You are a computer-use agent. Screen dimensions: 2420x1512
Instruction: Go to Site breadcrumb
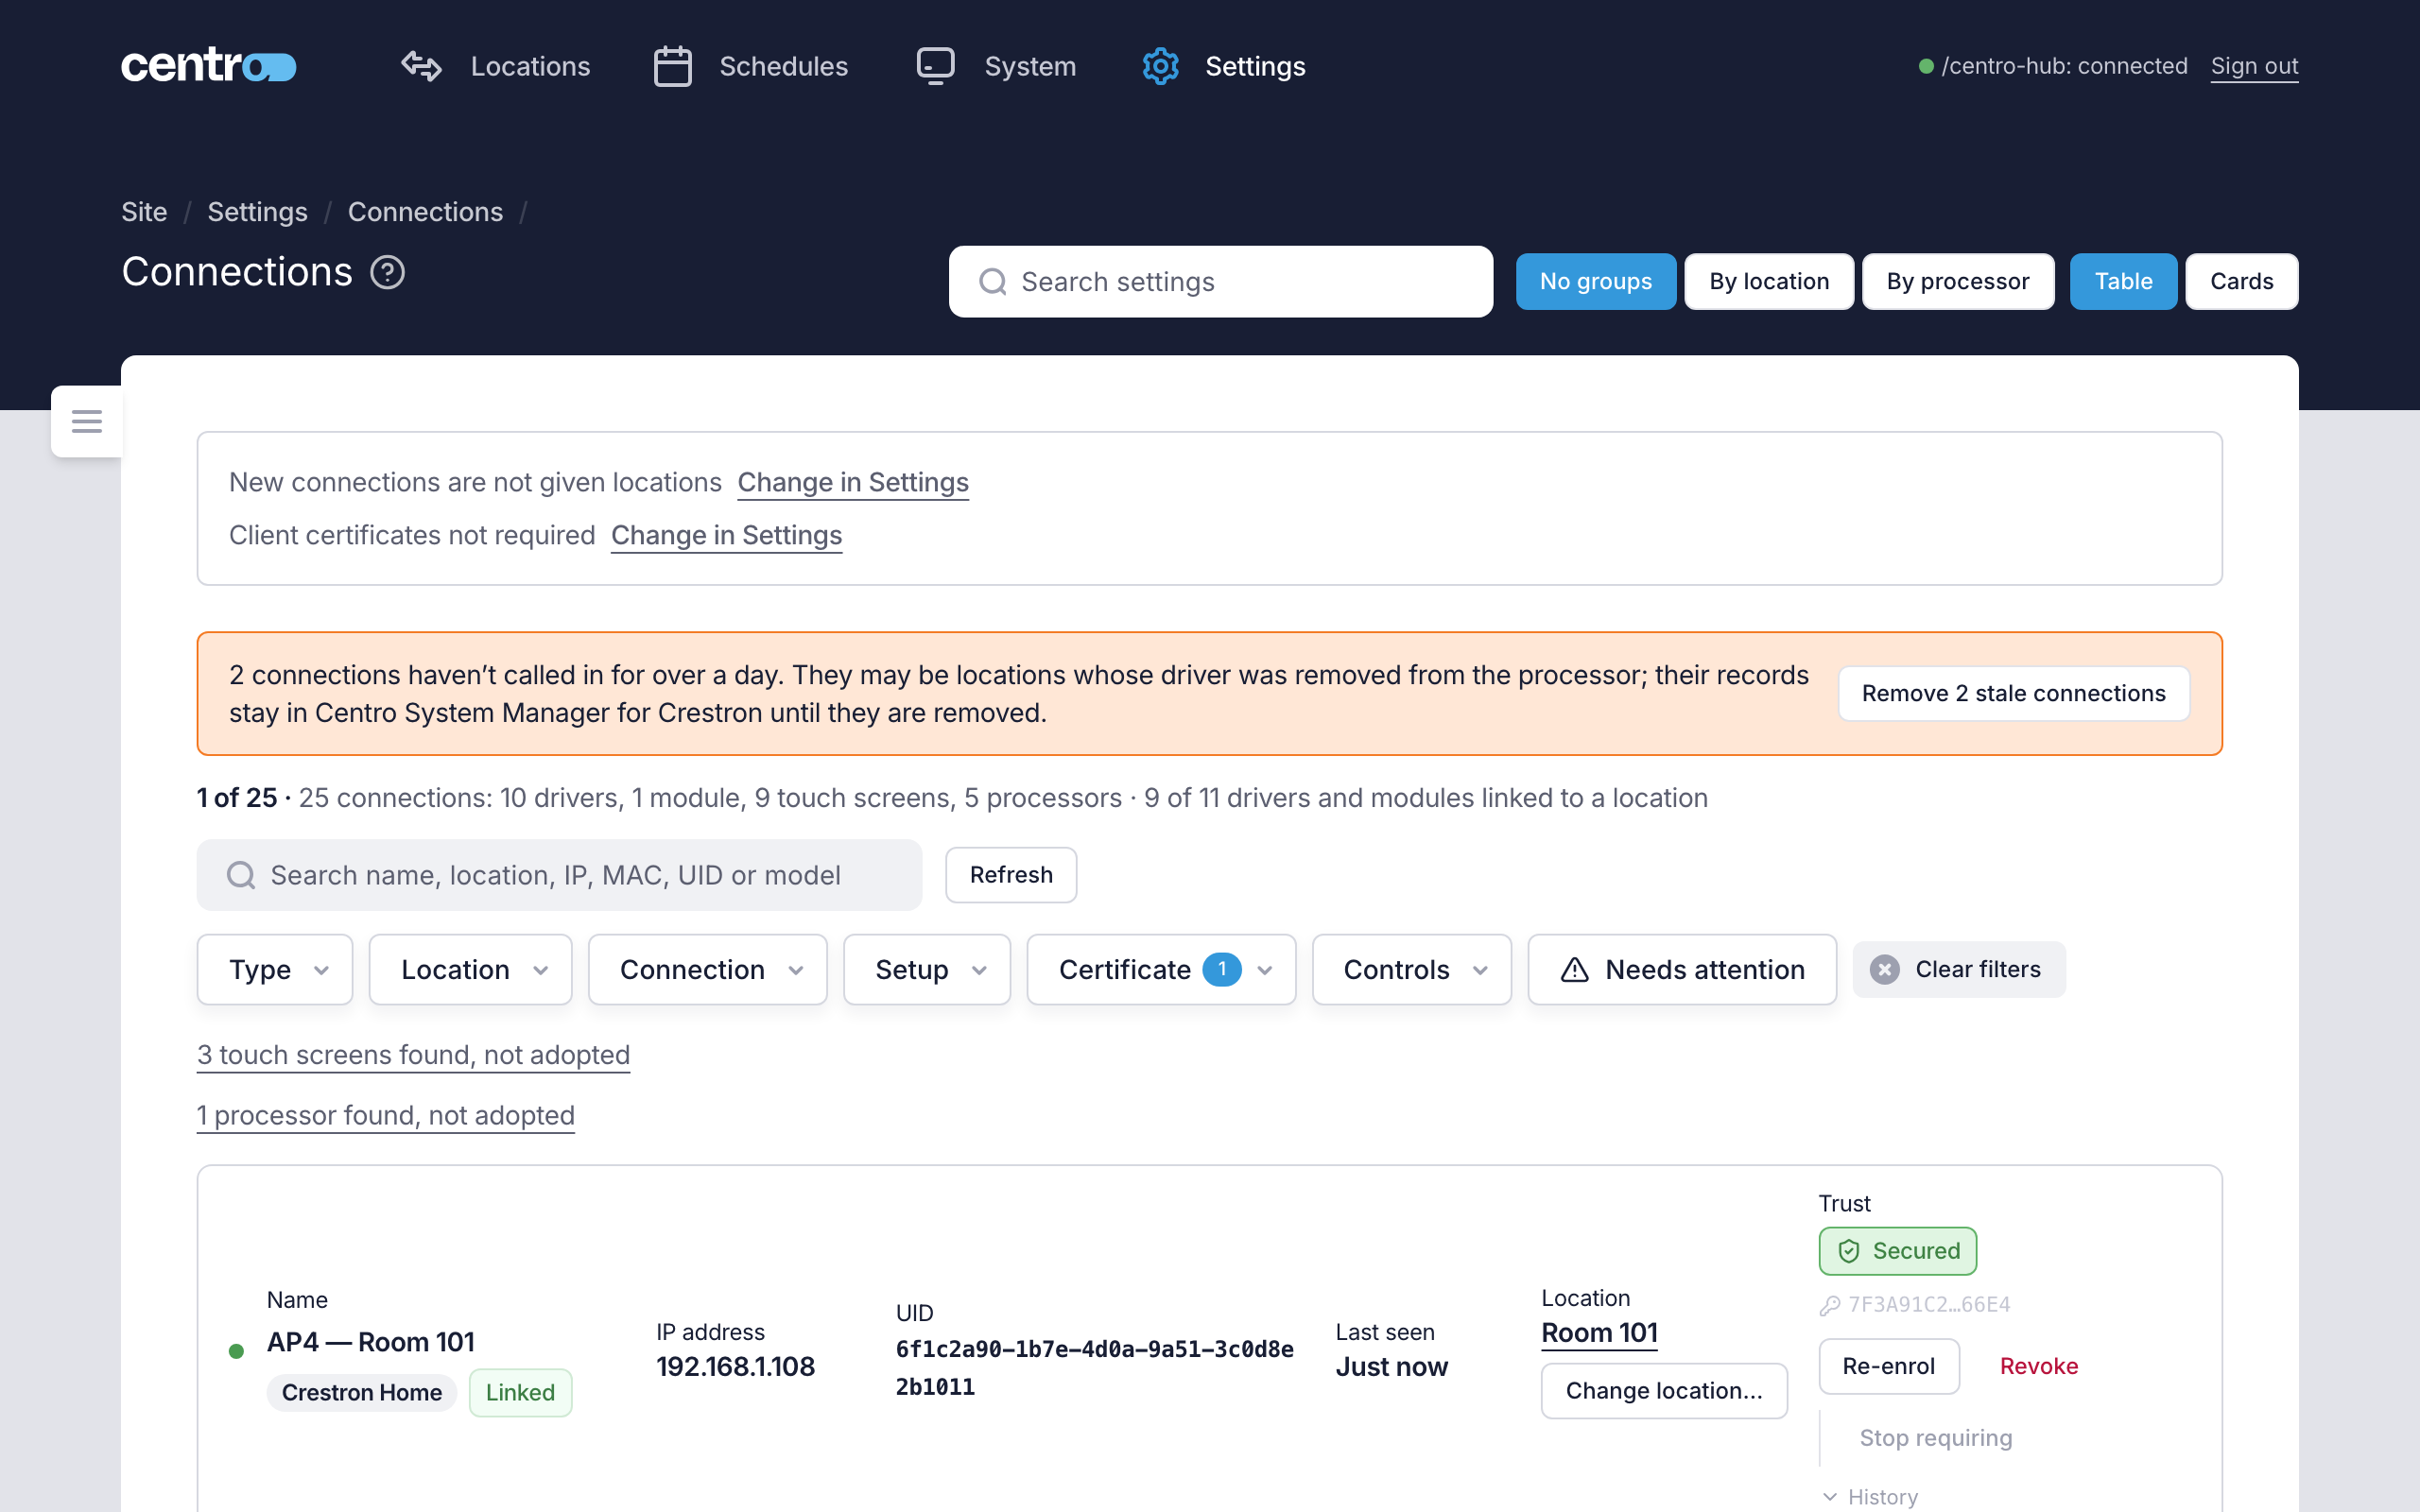point(144,212)
